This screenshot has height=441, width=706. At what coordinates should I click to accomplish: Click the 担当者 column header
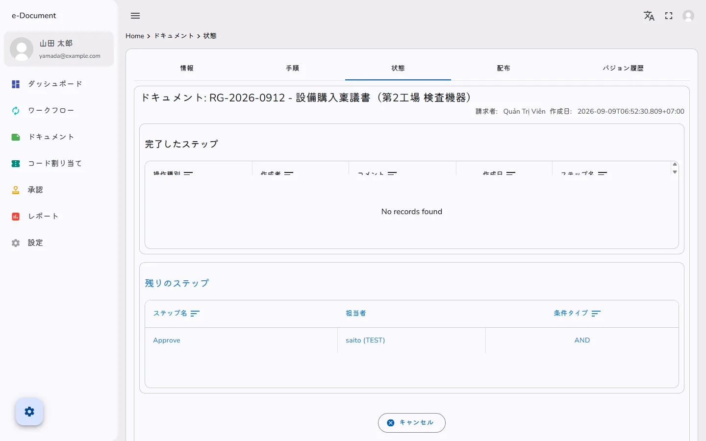pos(356,314)
